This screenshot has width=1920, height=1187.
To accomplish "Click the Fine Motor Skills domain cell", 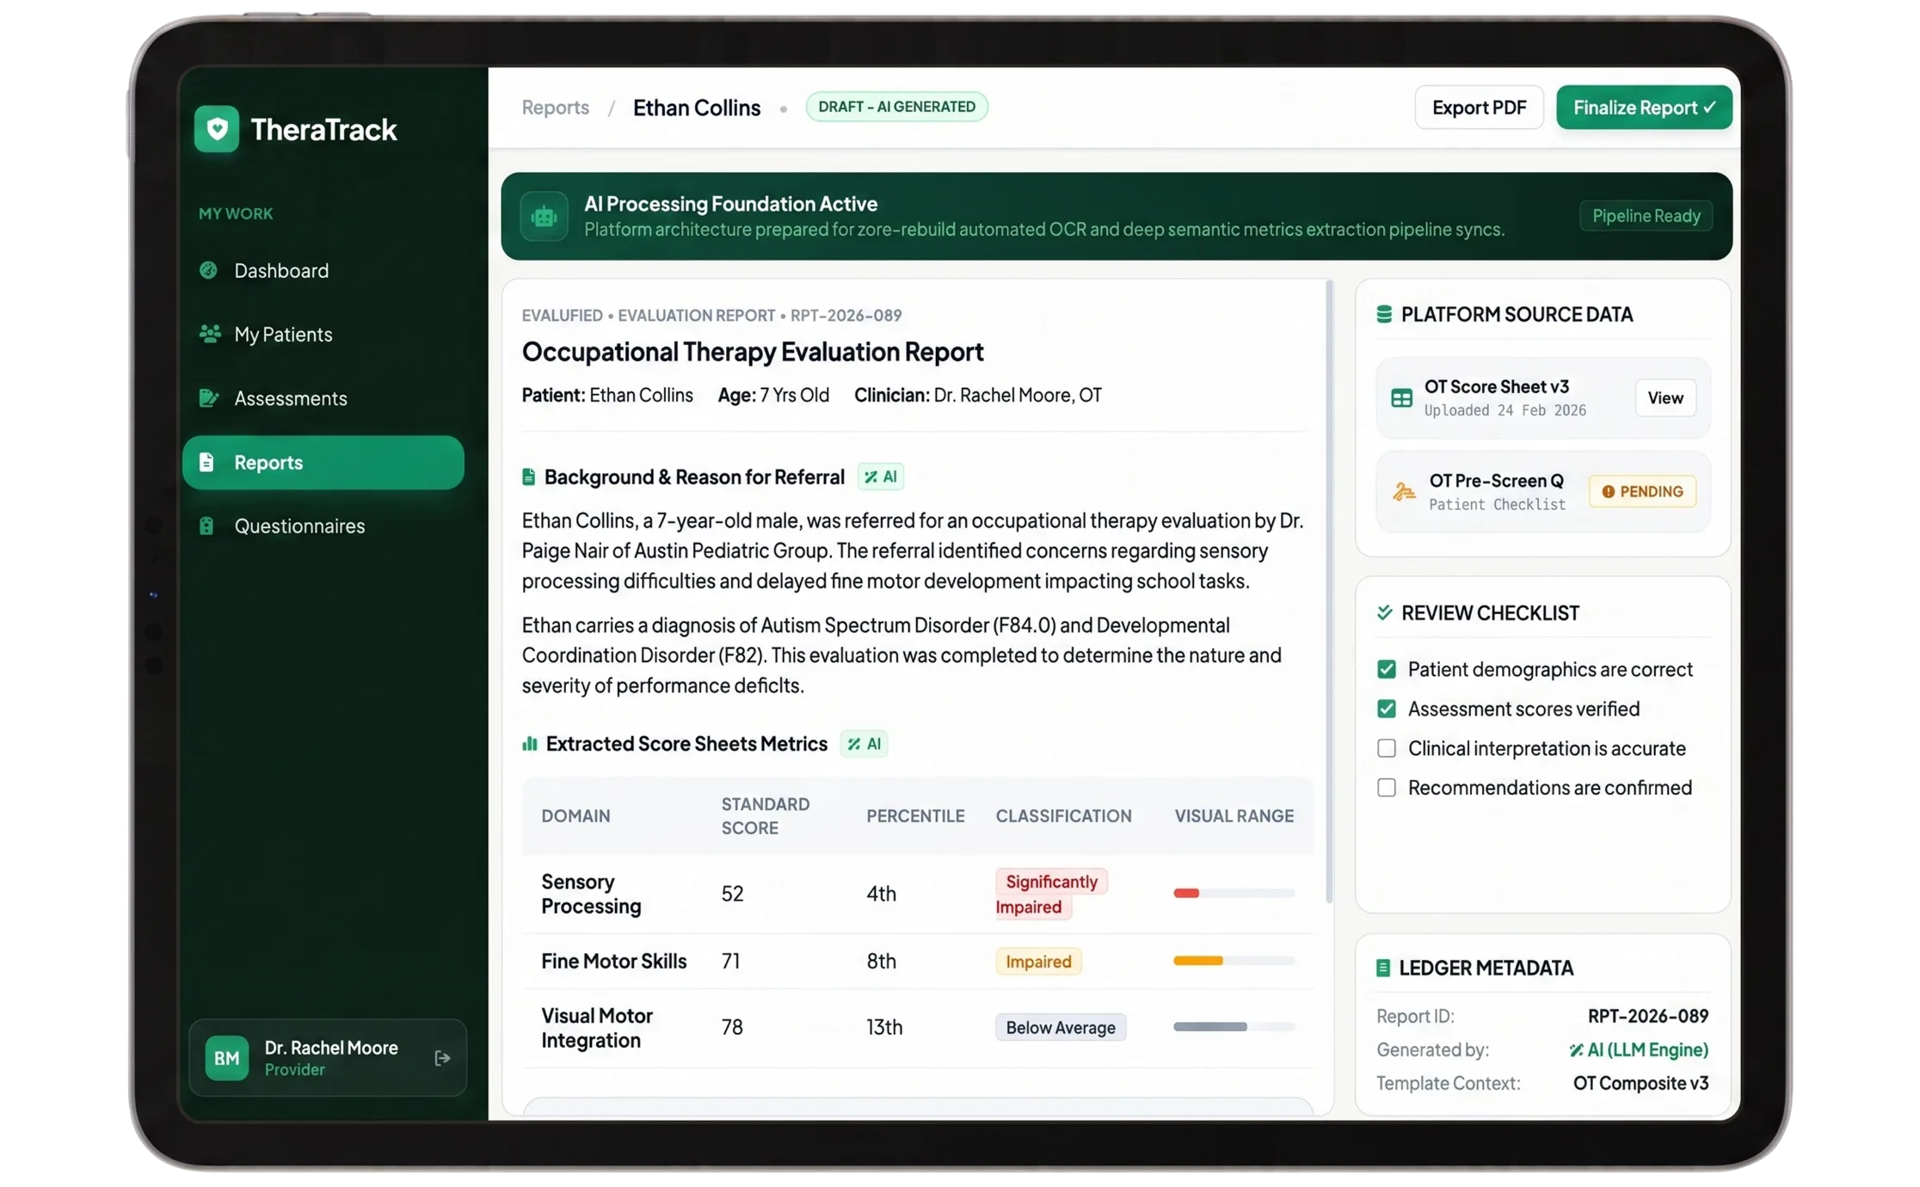I will 613,961.
